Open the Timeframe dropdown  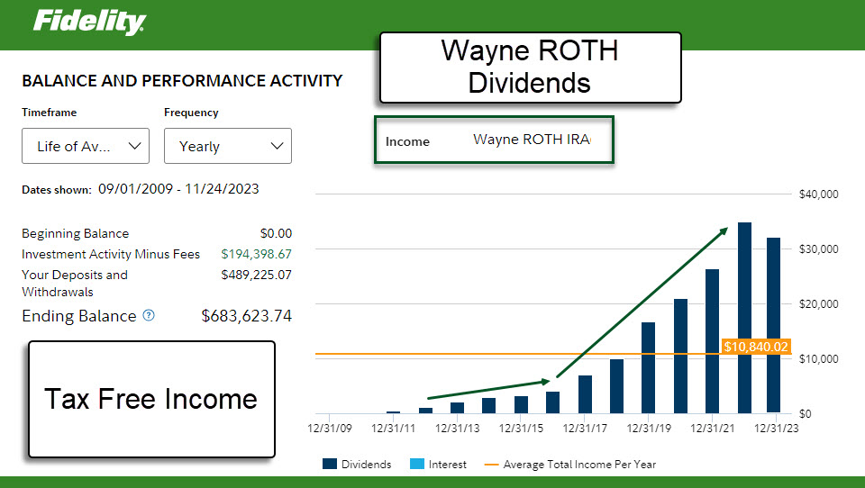[x=86, y=146]
